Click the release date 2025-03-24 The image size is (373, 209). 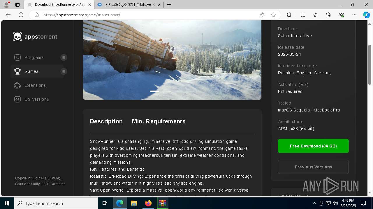click(289, 54)
